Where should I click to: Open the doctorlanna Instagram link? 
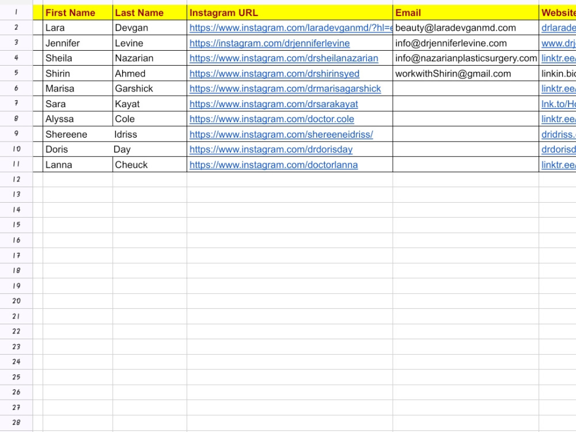click(x=274, y=165)
